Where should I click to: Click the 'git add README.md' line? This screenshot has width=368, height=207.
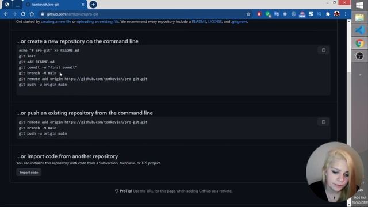click(37, 62)
